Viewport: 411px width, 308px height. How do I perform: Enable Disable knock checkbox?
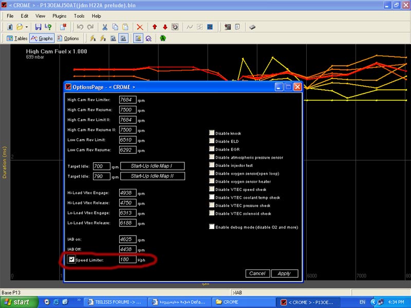212,133
